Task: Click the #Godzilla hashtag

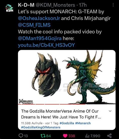Action: pos(67,123)
